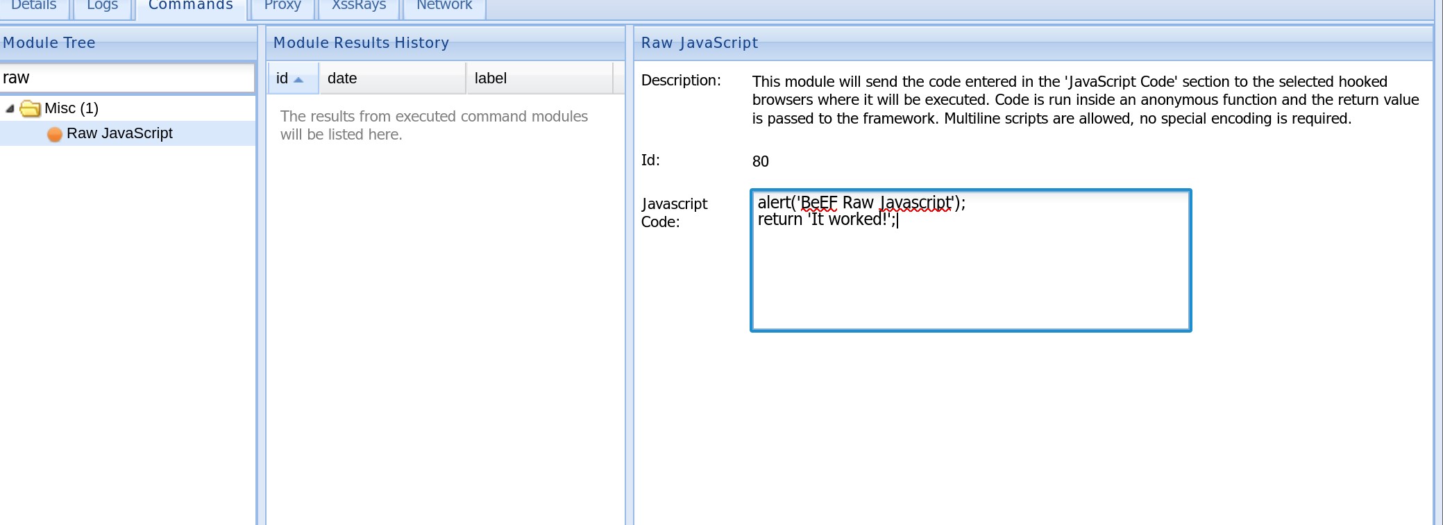Click the Module Tree panel header

49,43
